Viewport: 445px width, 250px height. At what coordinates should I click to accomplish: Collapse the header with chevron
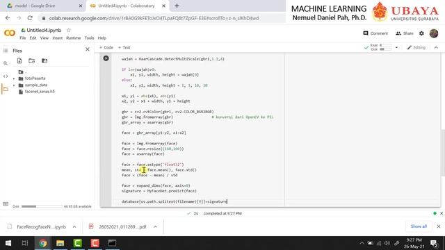click(x=436, y=47)
